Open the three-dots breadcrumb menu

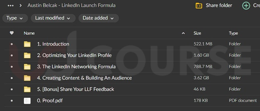pyautogui.click(x=11, y=5)
